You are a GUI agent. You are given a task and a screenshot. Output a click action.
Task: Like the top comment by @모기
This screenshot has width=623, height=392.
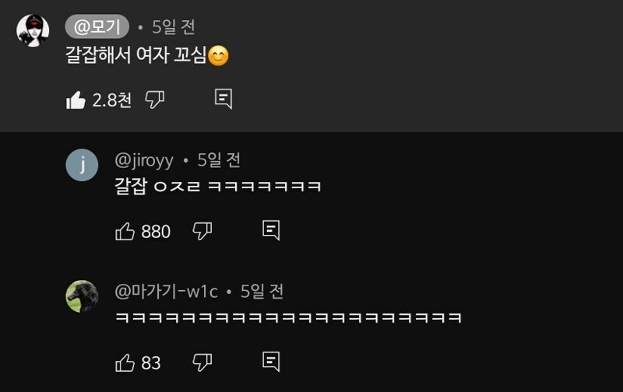[x=76, y=100]
